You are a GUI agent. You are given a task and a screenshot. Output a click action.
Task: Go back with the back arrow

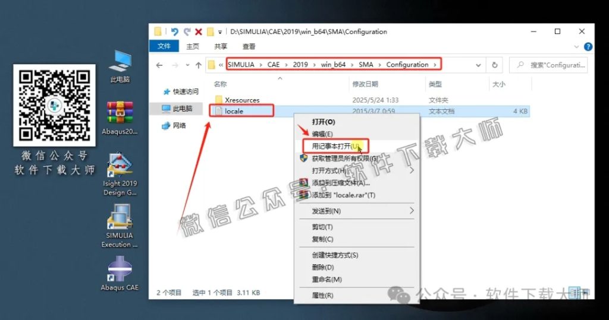point(159,65)
